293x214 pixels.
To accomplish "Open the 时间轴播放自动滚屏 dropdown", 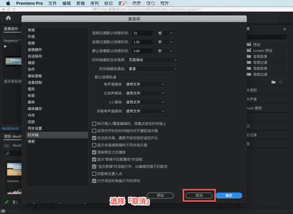I will [x=153, y=60].
